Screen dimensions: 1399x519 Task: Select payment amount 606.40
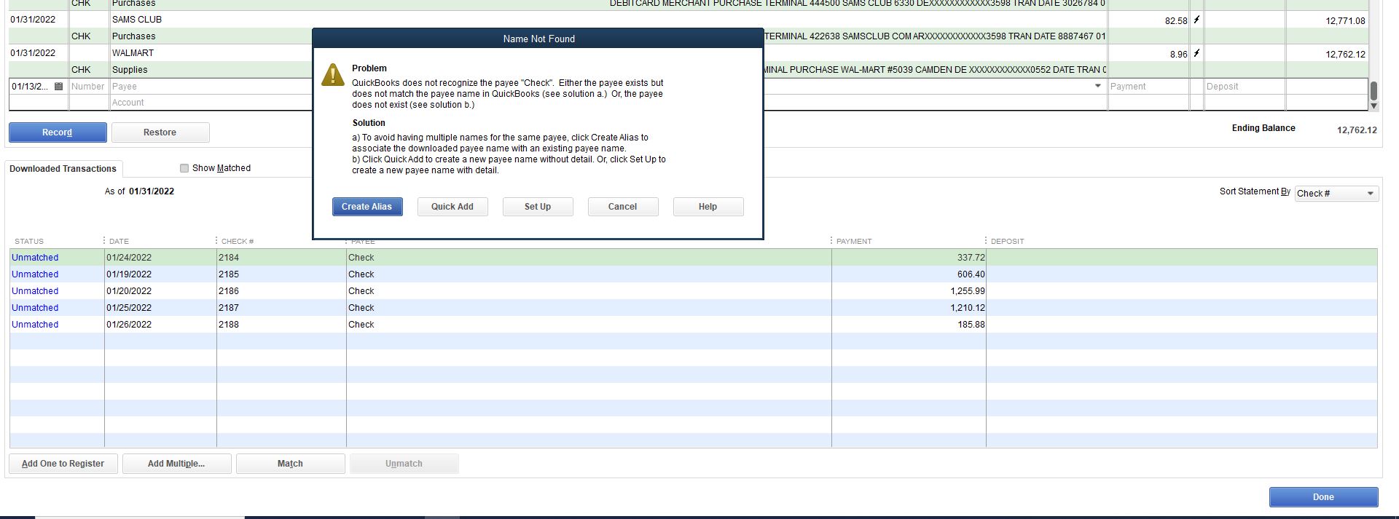click(x=971, y=274)
